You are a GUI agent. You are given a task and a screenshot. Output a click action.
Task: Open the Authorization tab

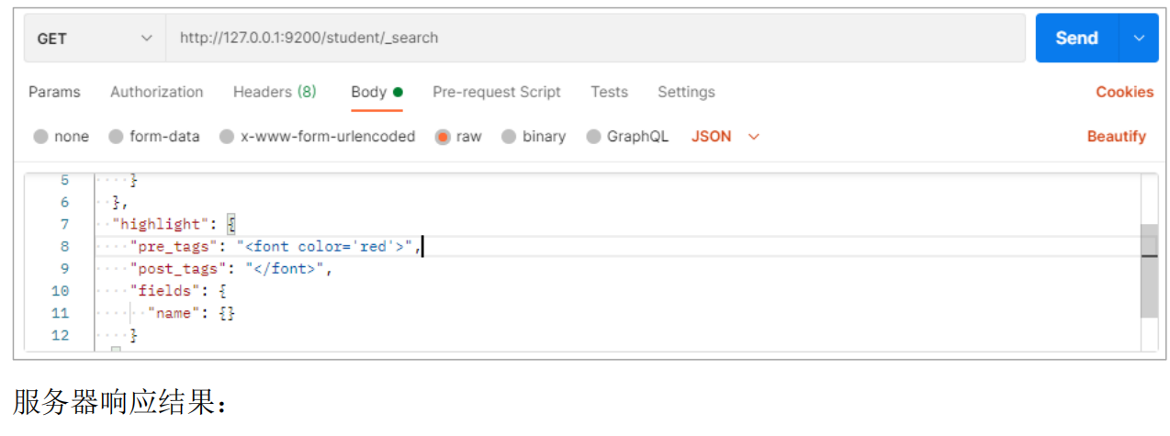tap(156, 92)
